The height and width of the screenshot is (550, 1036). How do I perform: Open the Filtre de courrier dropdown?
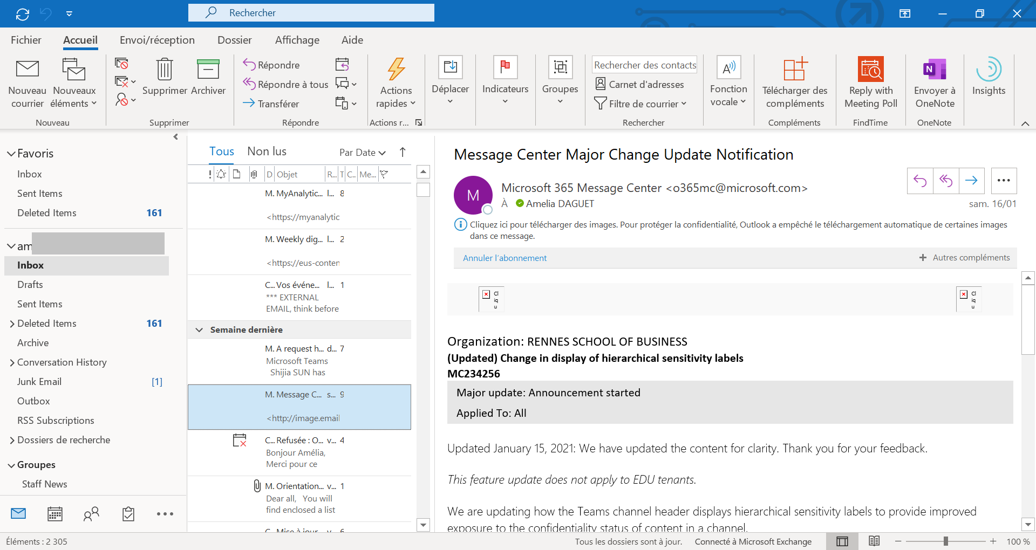(x=642, y=103)
